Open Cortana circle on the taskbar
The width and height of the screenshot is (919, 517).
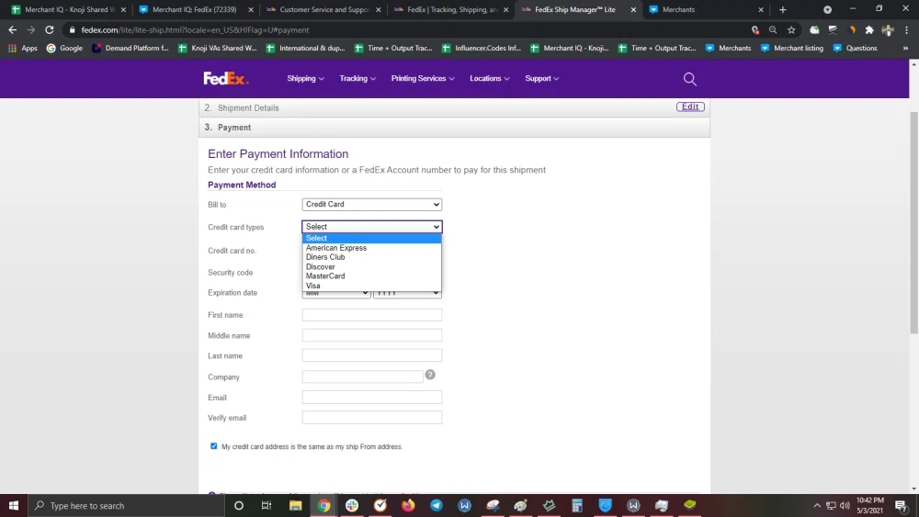pyautogui.click(x=239, y=505)
